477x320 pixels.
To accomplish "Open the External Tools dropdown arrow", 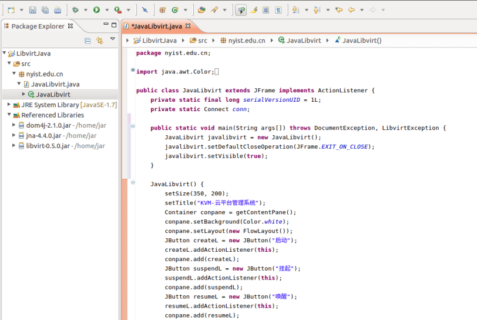I will tap(129, 10).
